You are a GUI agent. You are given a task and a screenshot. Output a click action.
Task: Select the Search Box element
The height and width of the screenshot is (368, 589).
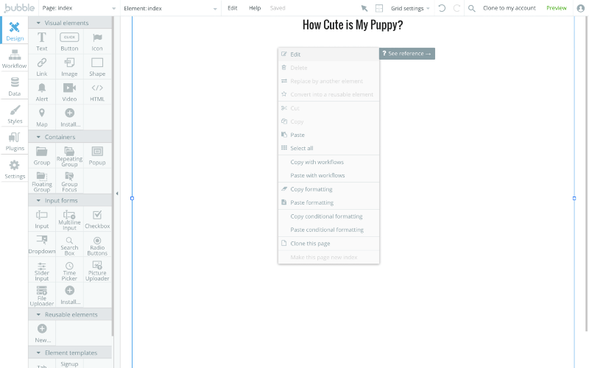(x=69, y=244)
